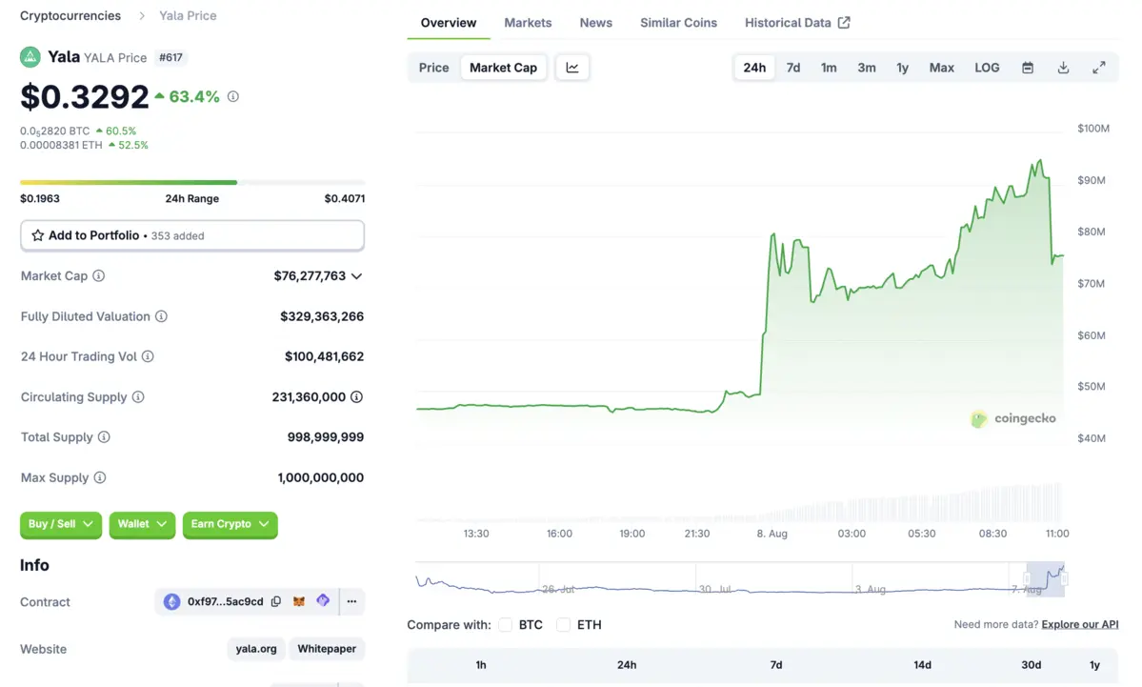The image size is (1142, 687).
Task: Check the BTC compare checkbox
Action: [x=506, y=625]
